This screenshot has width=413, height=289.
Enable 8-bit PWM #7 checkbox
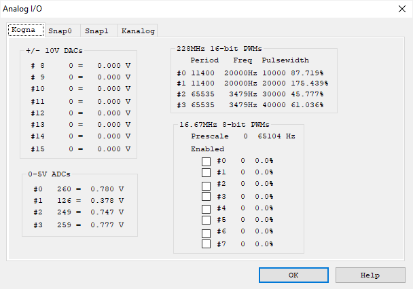206,244
